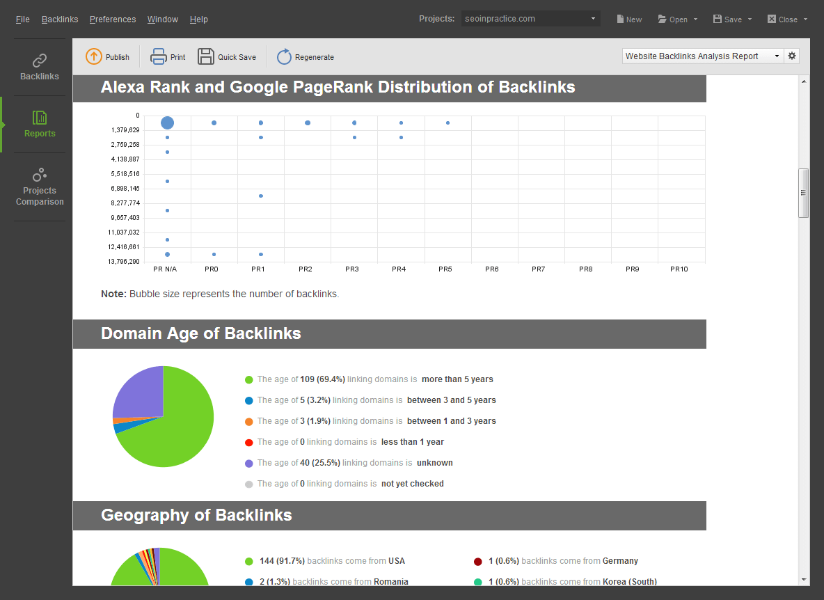
Task: Open the Window menu
Action: coord(162,19)
